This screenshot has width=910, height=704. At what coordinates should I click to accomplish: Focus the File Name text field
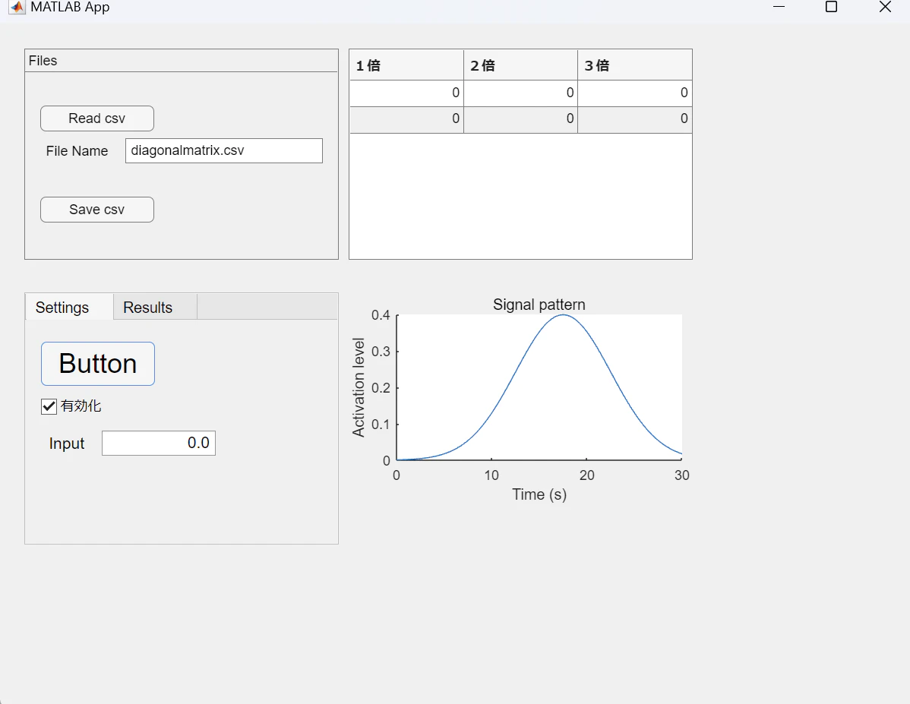coord(224,151)
